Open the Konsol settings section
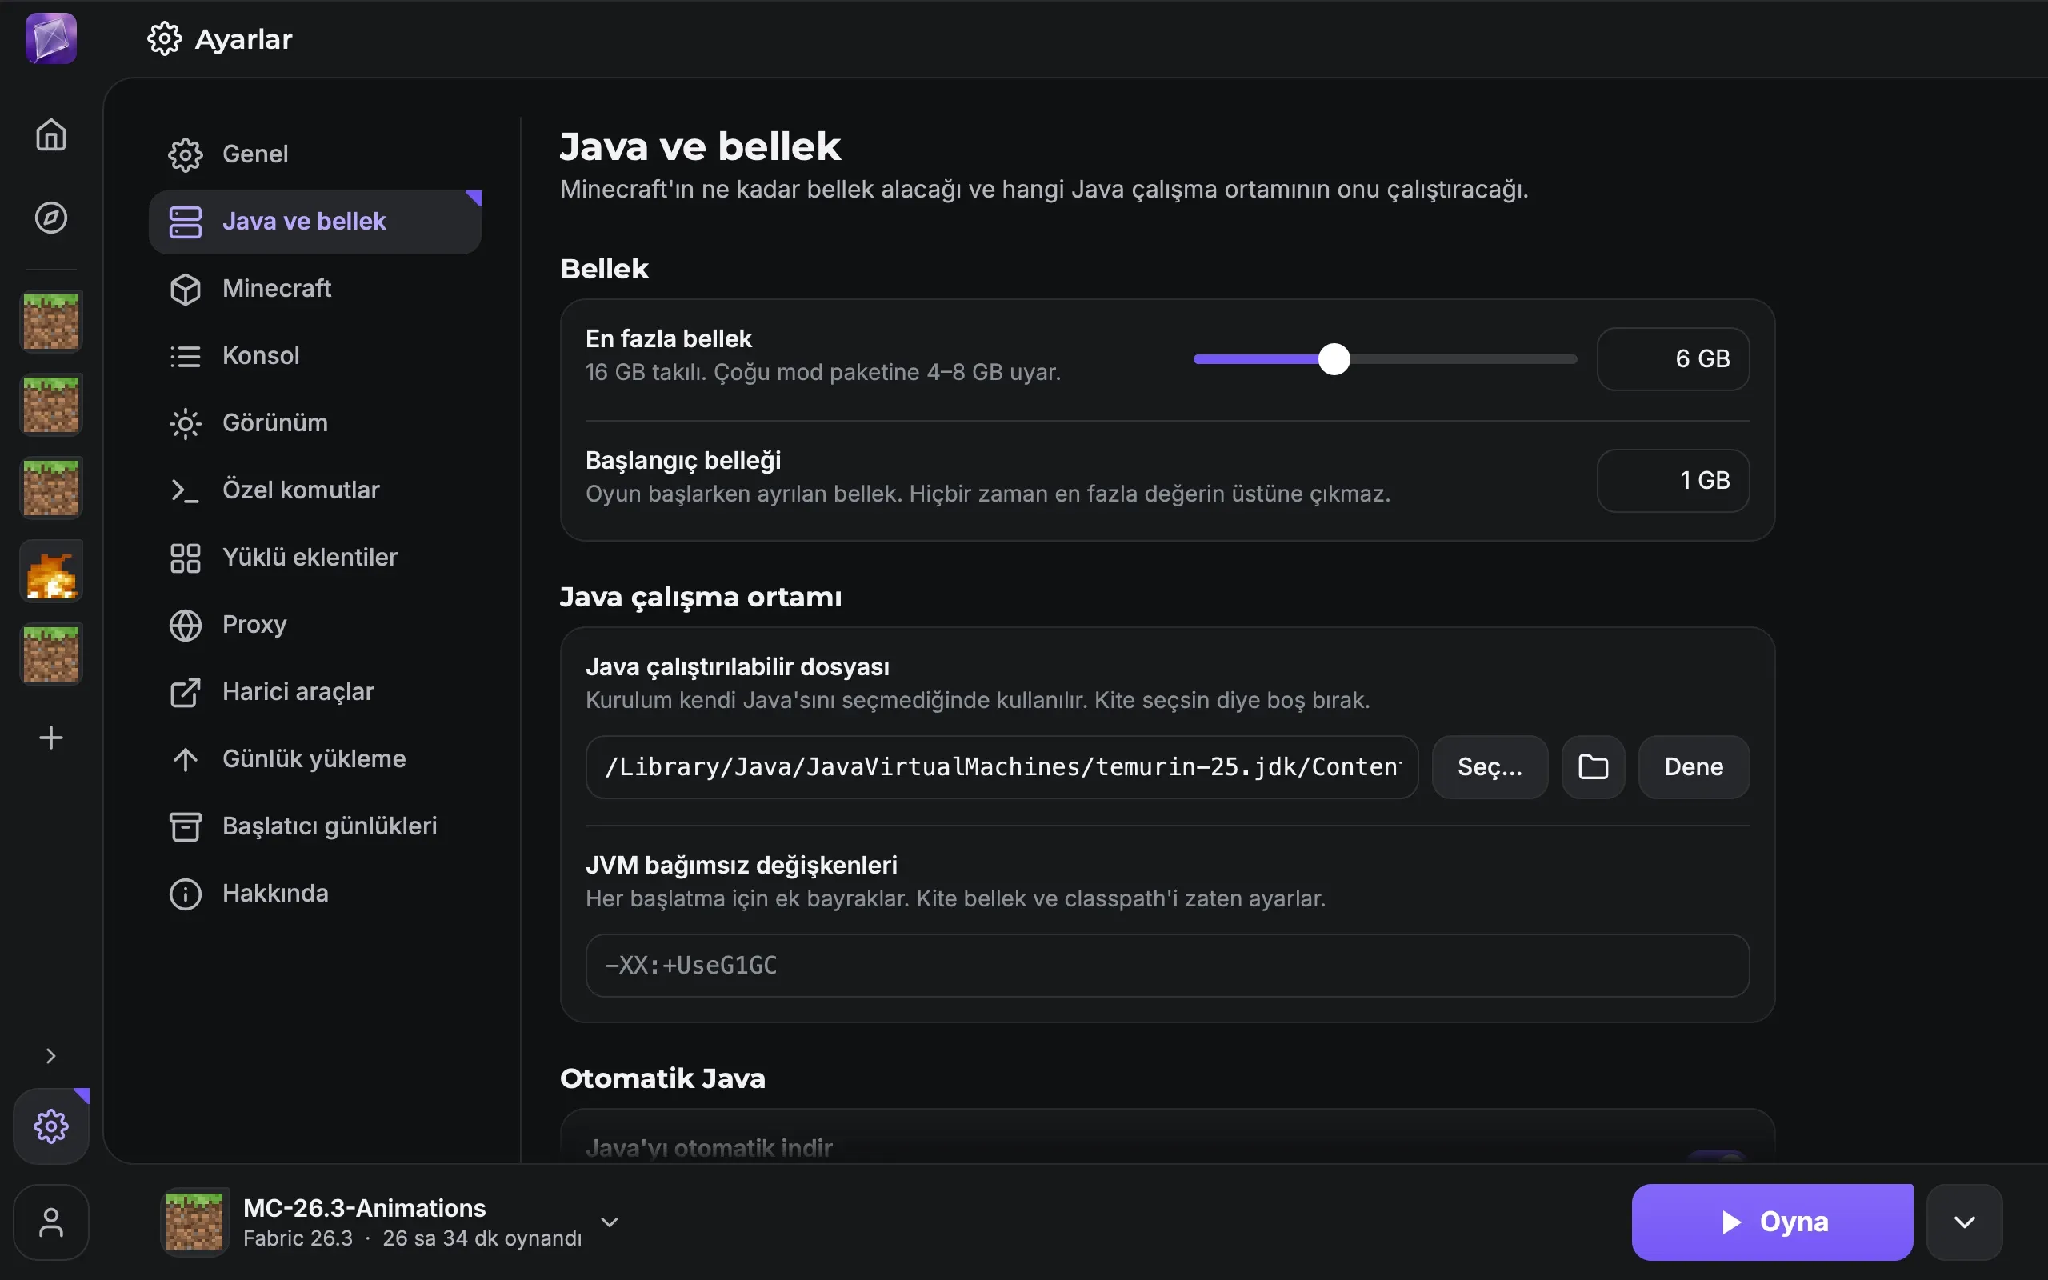 (315, 355)
